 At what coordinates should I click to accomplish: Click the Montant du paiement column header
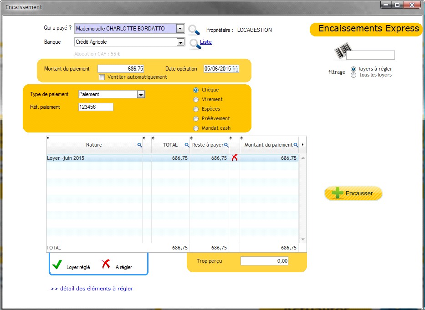269,145
